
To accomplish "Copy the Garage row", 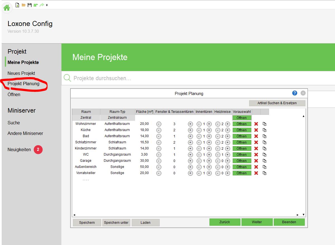I will (265, 161).
